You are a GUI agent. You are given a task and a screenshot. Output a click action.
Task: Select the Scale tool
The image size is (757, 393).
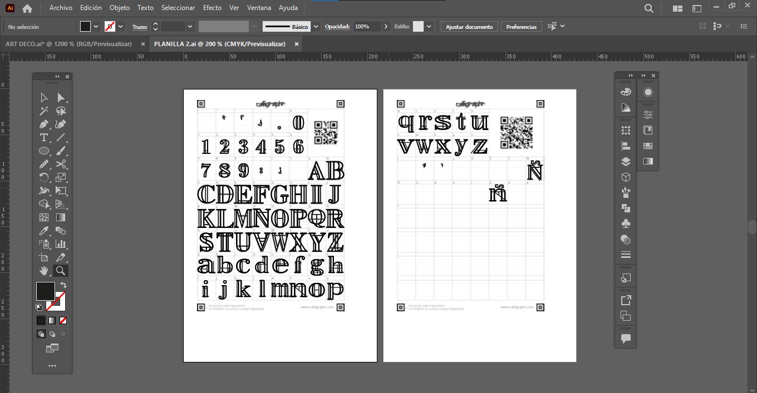[61, 177]
